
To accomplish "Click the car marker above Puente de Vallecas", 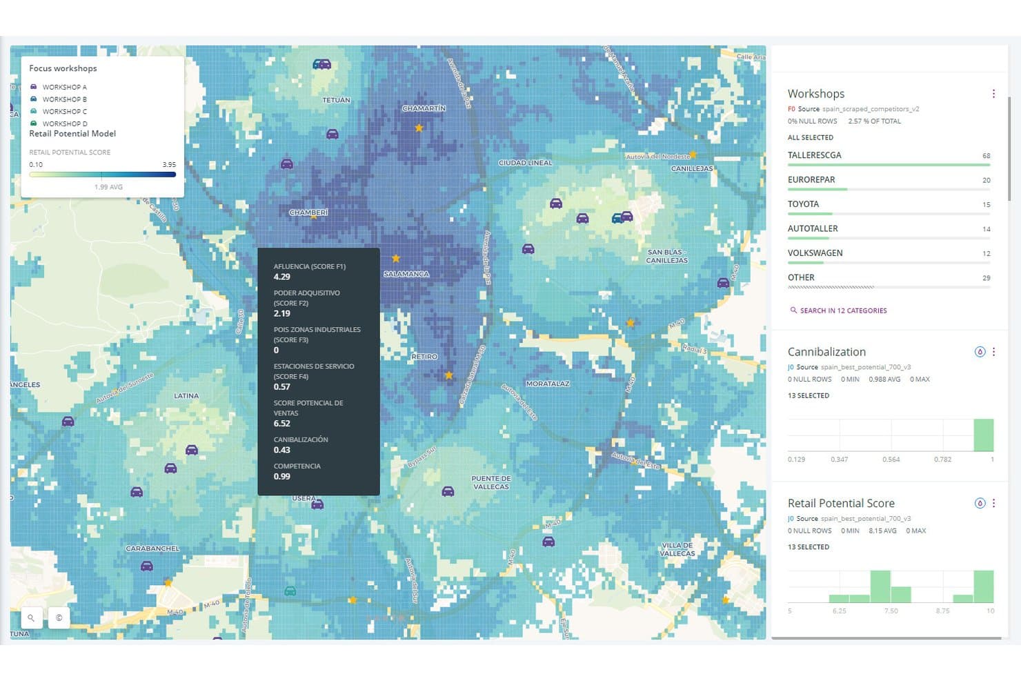I will click(x=448, y=492).
